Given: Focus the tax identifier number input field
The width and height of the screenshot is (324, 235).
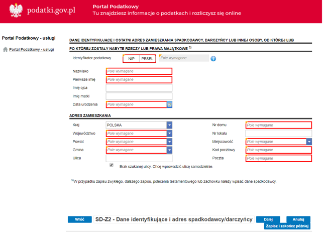Looking at the screenshot, I should [184, 58].
